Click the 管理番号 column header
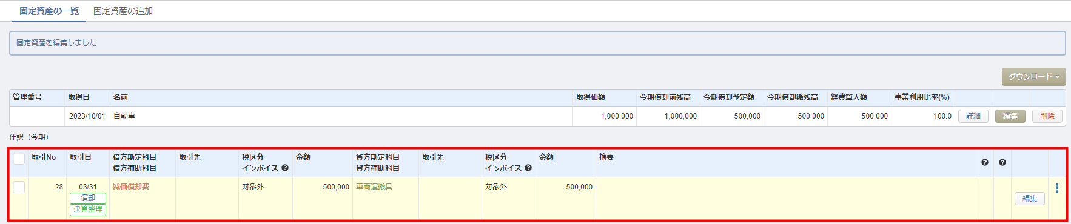1071x224 pixels. point(27,97)
